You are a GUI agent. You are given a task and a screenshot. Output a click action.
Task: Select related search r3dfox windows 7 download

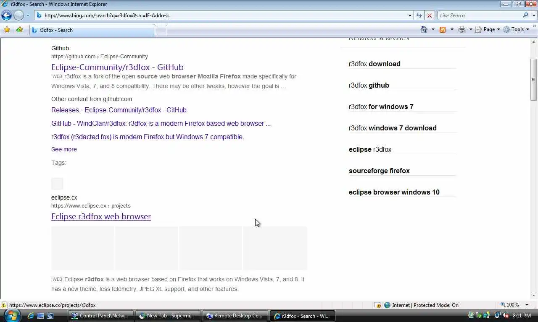click(x=393, y=128)
